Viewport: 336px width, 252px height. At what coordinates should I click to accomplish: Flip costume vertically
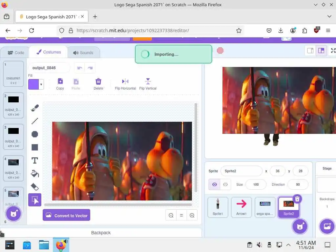click(148, 84)
